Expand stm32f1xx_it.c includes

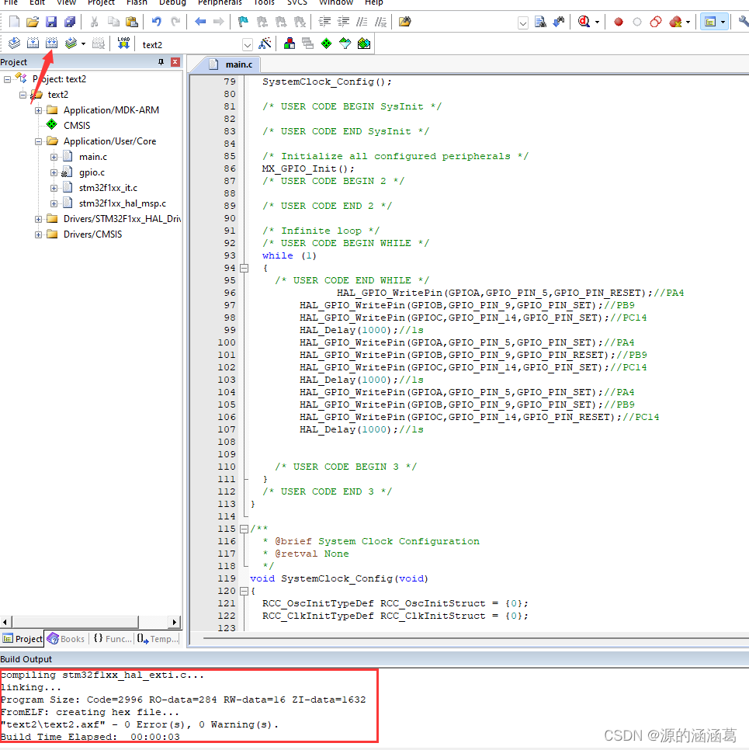(x=54, y=188)
